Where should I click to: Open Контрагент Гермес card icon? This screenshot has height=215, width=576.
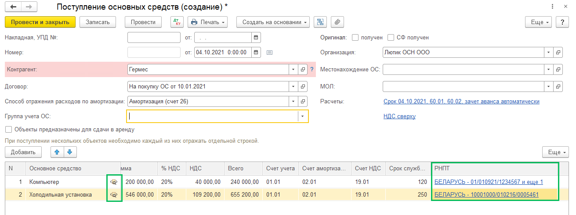303,69
